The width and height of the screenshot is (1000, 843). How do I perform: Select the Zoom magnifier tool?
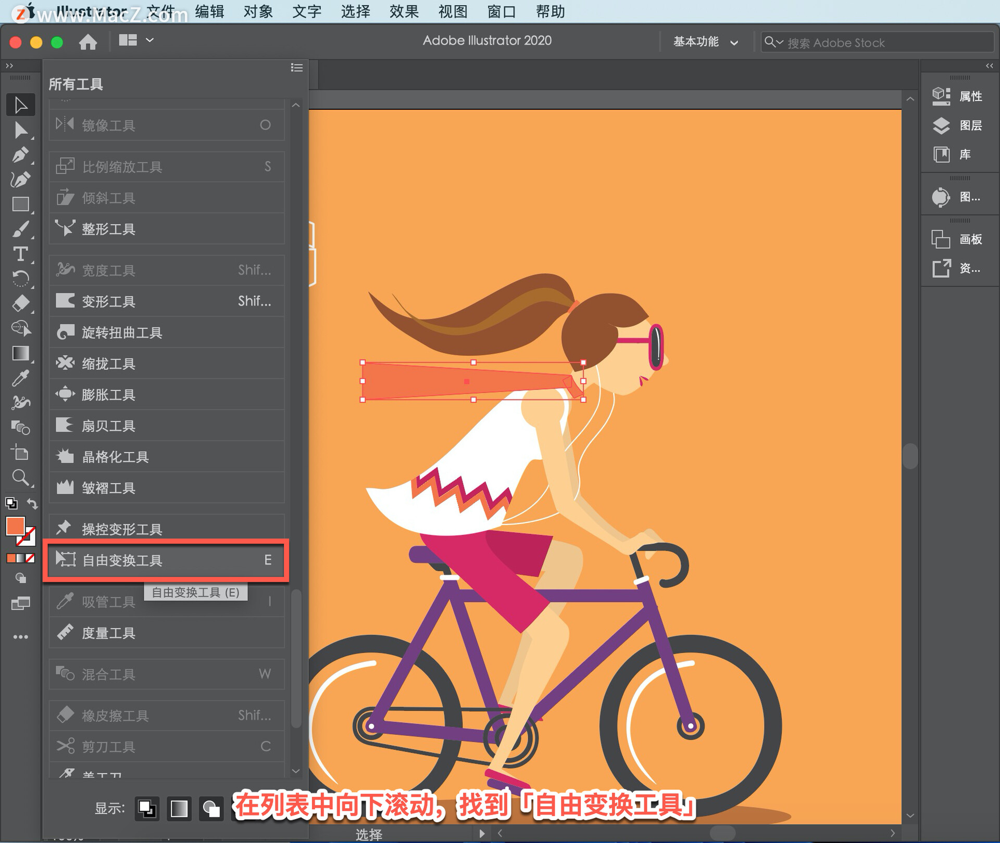(x=20, y=478)
